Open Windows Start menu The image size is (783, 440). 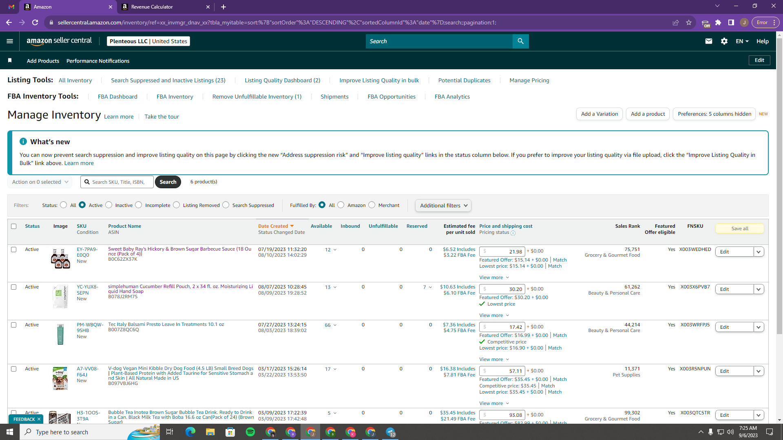(x=10, y=432)
